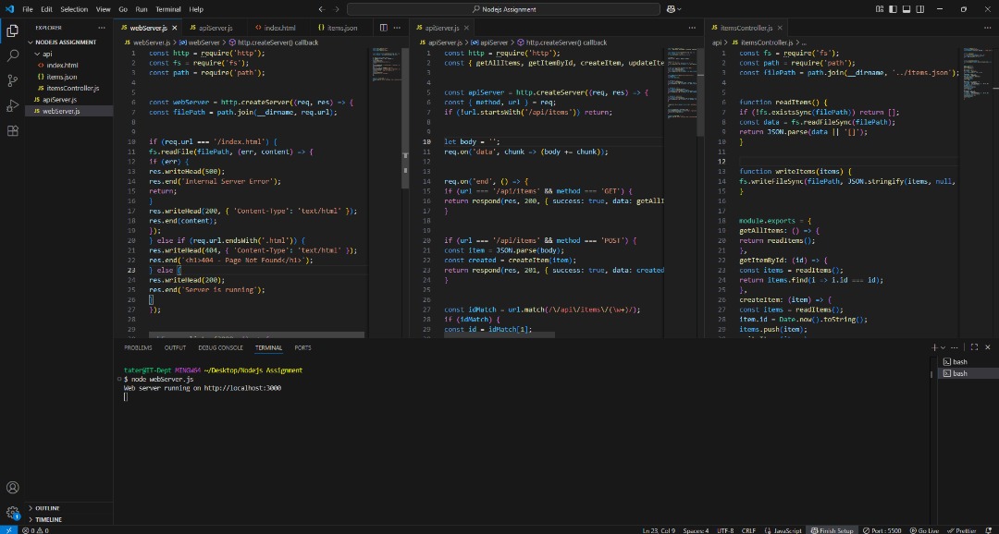Switch to the DEBUG CONSOLE panel tab
This screenshot has height=534, width=999.
tap(220, 347)
